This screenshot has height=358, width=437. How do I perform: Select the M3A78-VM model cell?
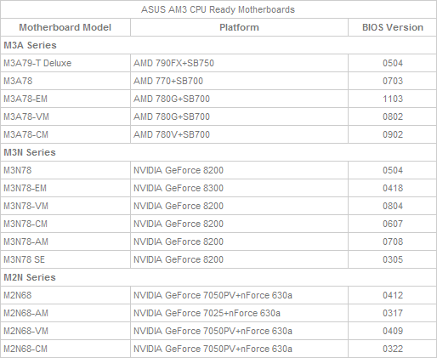[65, 116]
